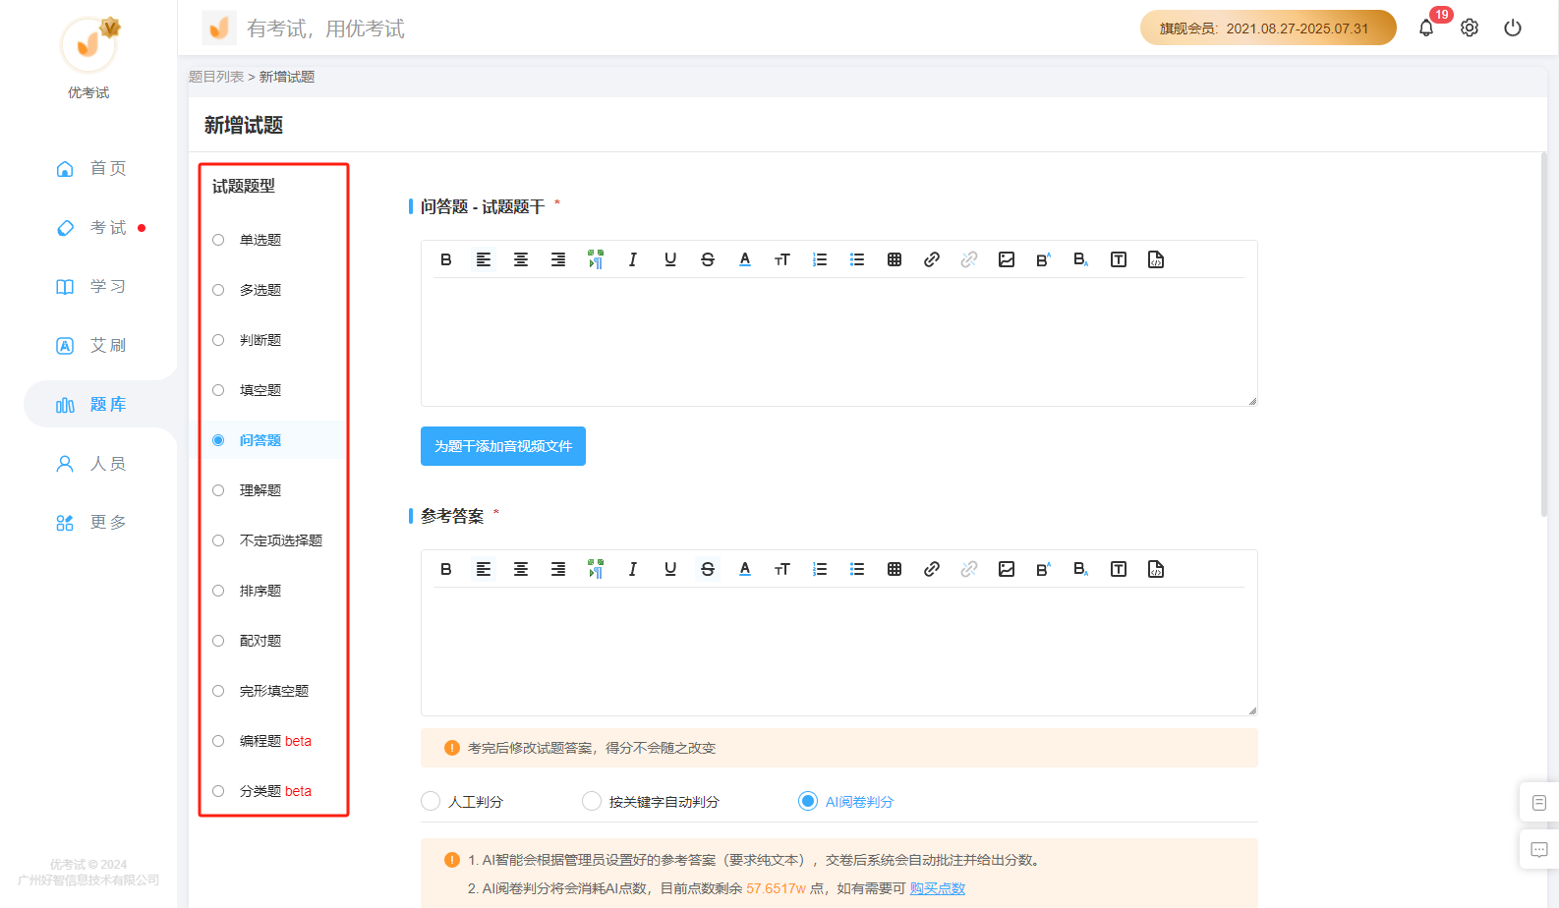This screenshot has width=1559, height=908.
Task: Insert ordered list in question stem editor
Action: [820, 259]
